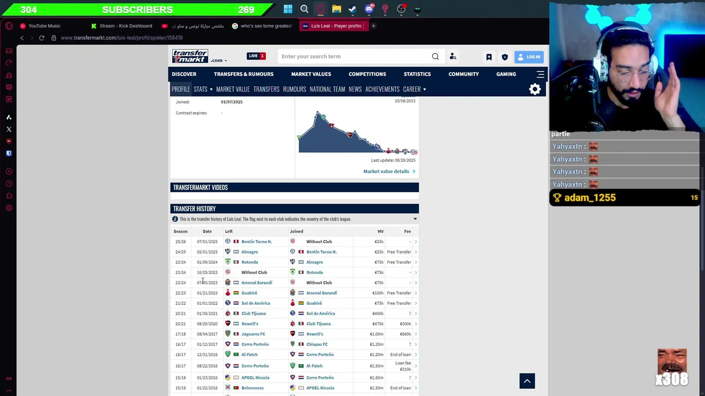Open GX Corner gamepad sidebar icon
The height and width of the screenshot is (396, 705).
coord(9,51)
